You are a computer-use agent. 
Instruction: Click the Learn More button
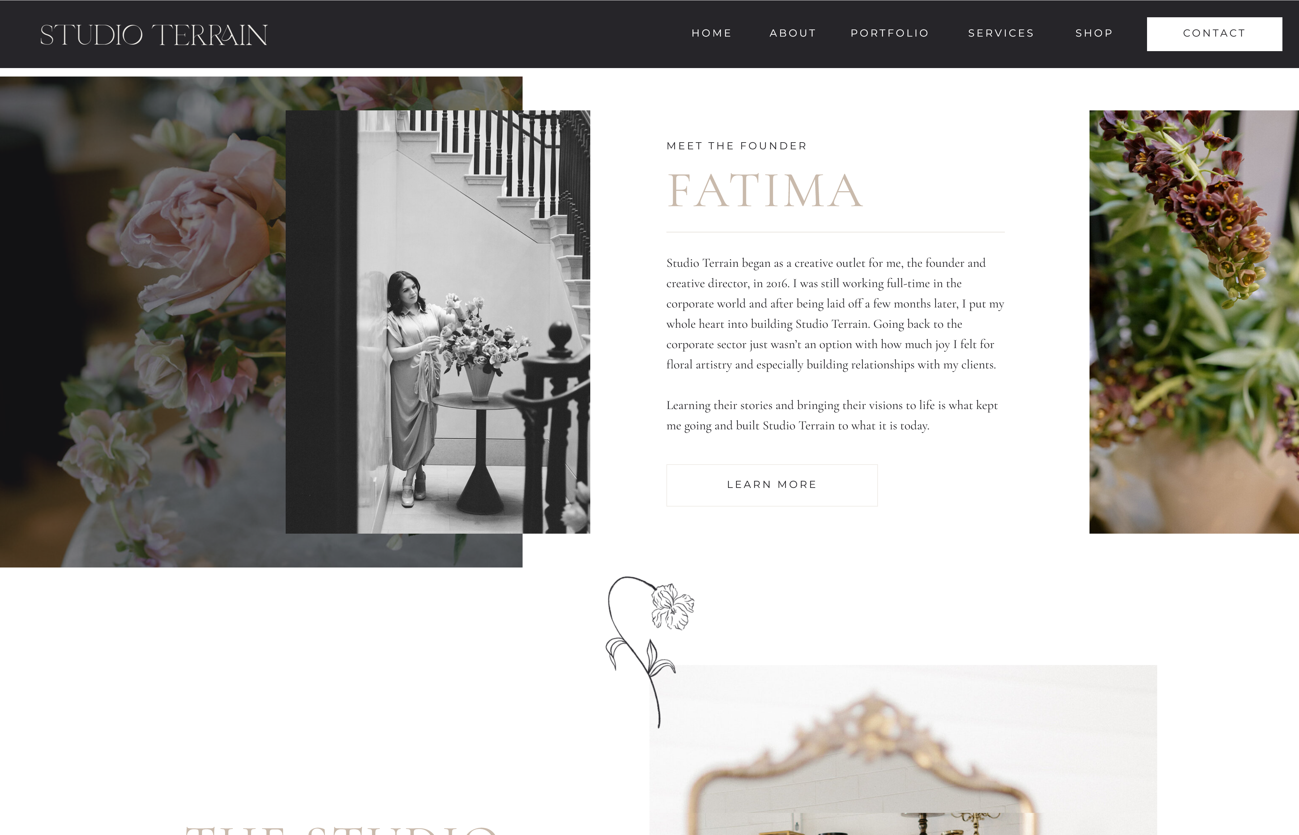(x=772, y=485)
